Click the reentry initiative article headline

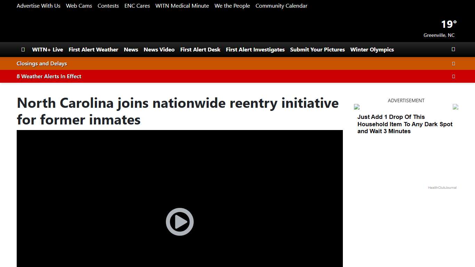tap(177, 111)
